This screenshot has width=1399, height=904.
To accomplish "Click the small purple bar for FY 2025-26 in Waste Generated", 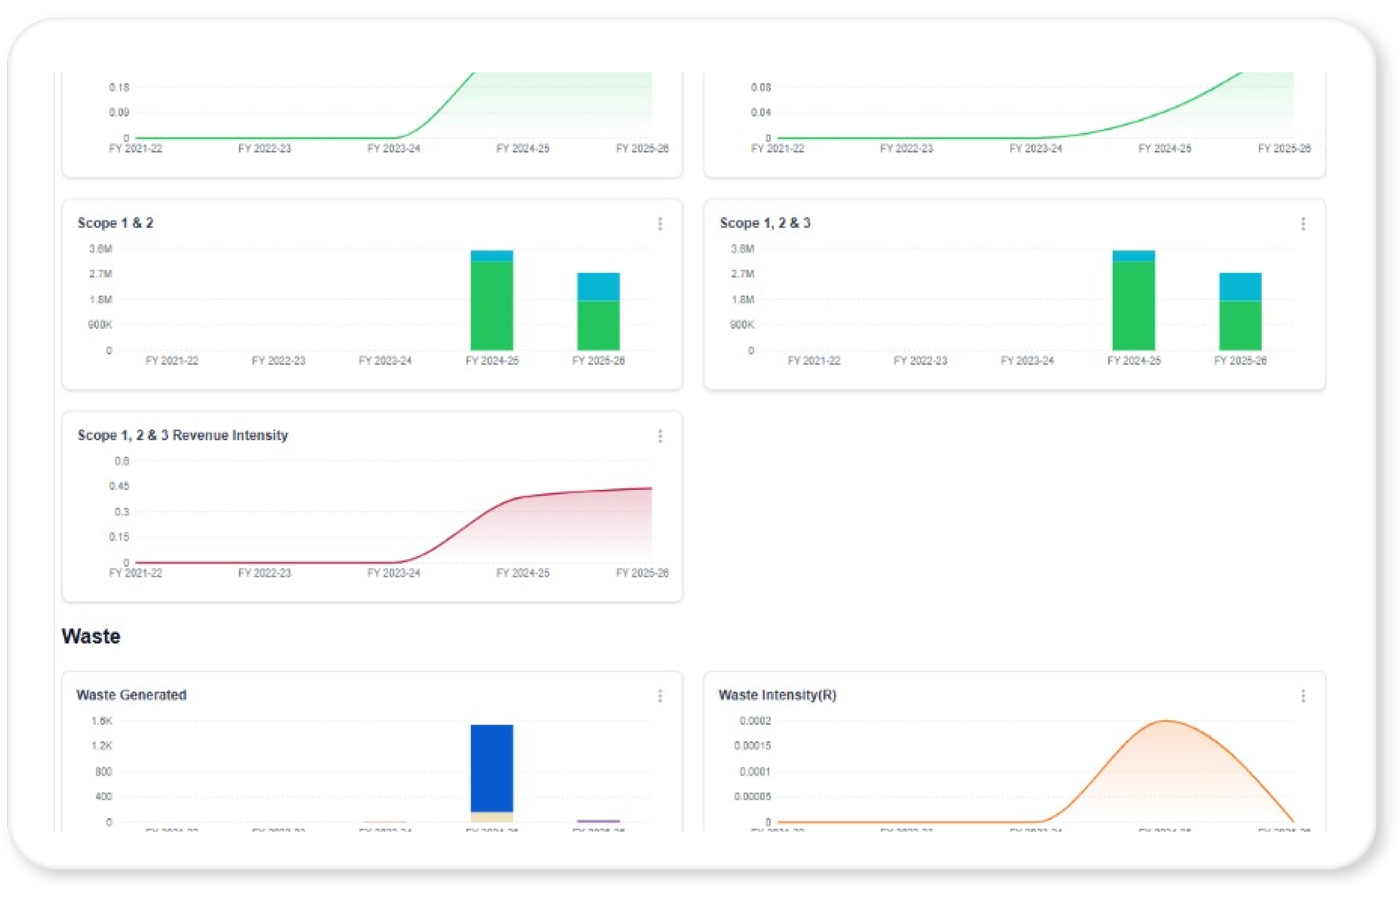I will [598, 821].
